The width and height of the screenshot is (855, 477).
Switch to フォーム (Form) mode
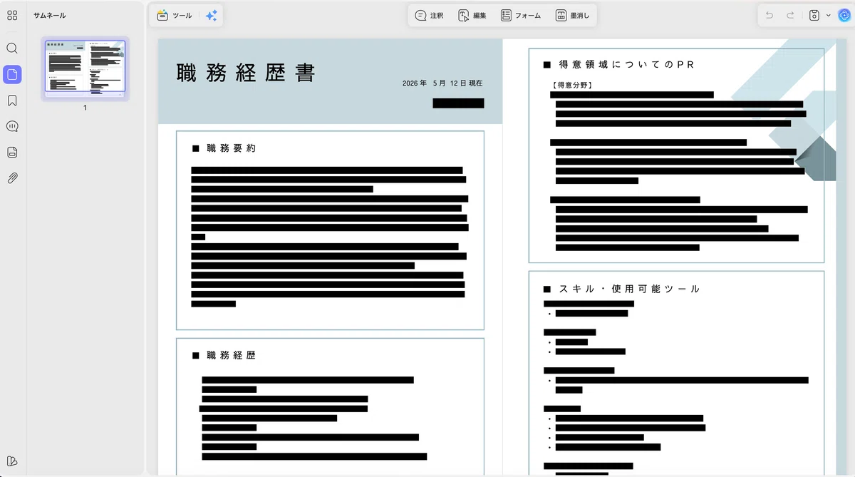coord(521,15)
